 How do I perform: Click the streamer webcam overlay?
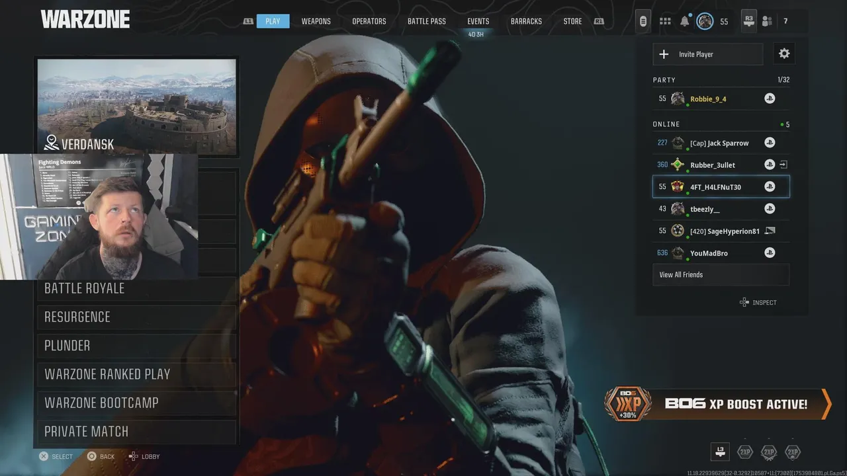coord(99,217)
